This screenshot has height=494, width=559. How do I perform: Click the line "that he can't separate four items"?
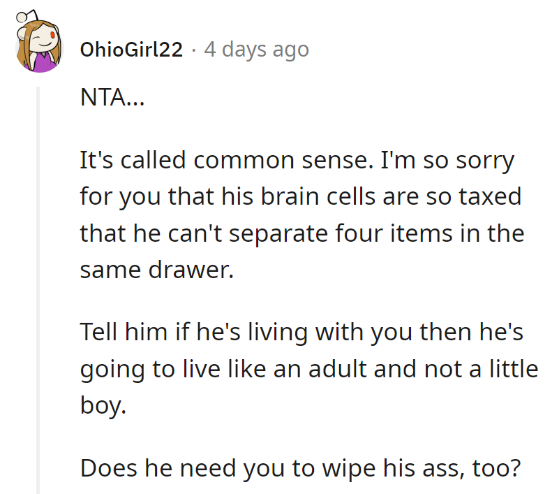click(x=301, y=232)
